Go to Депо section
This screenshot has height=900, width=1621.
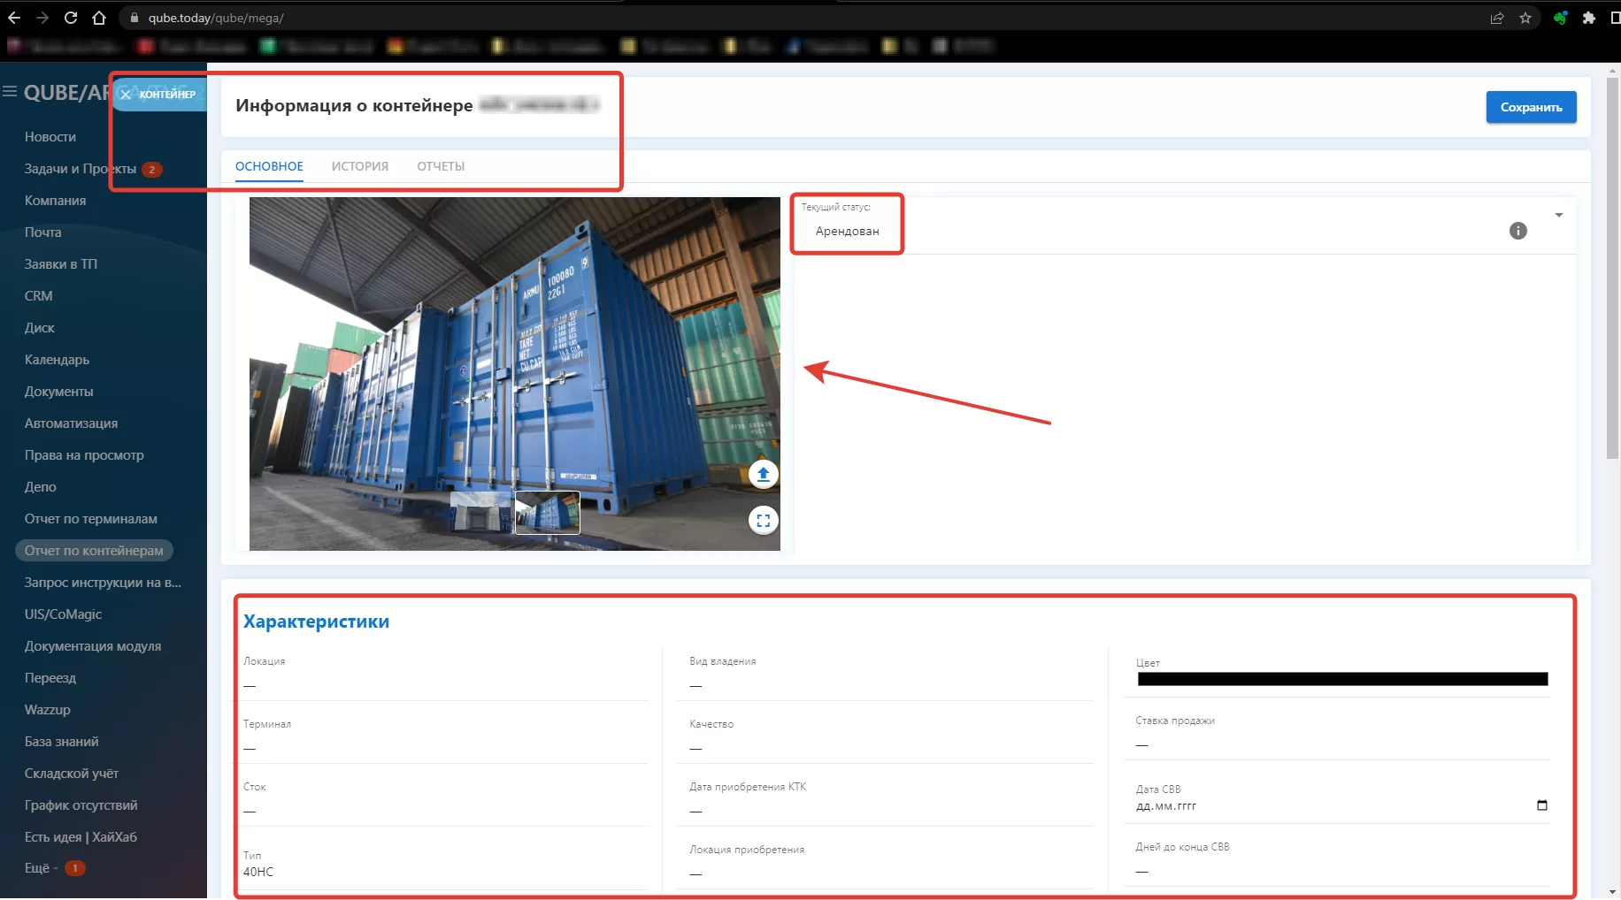pos(41,487)
